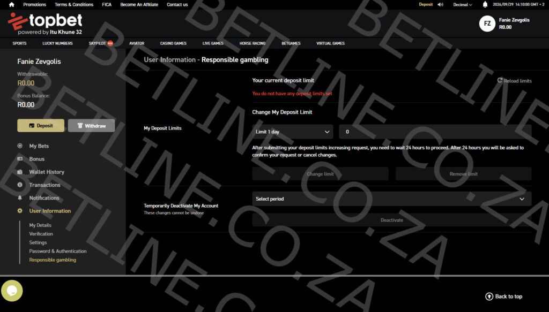Open Virtual Games section
The width and height of the screenshot is (549, 312).
[x=330, y=43]
